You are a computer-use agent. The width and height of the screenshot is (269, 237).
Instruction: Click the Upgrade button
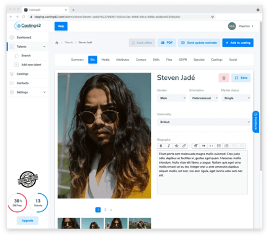[28, 221]
